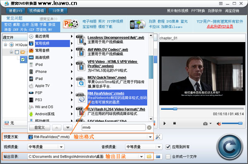Mute audio with speaker icon
Image resolution: width=248 pixels, height=164 pixels.
click(x=219, y=124)
